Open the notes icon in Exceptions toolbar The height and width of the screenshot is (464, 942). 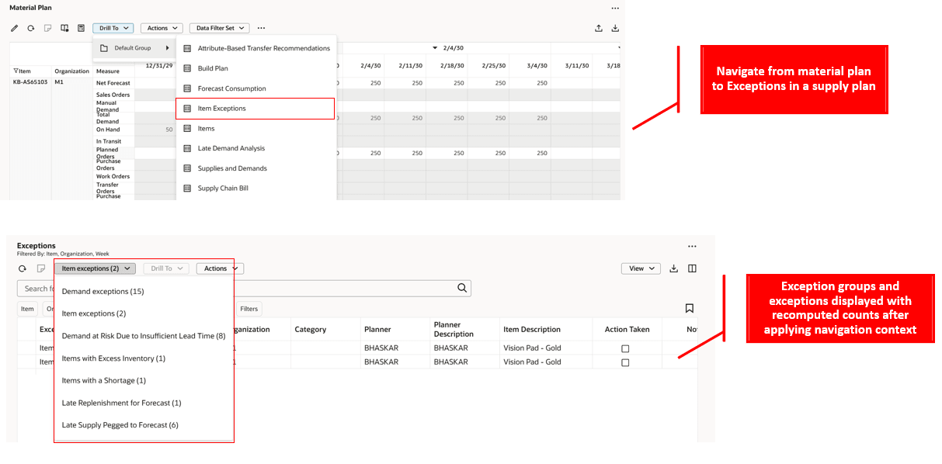tap(40, 268)
